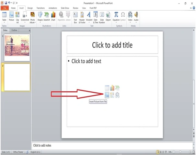Switch to the Home tab
The height and width of the screenshot is (155, 196).
[x=13, y=8]
